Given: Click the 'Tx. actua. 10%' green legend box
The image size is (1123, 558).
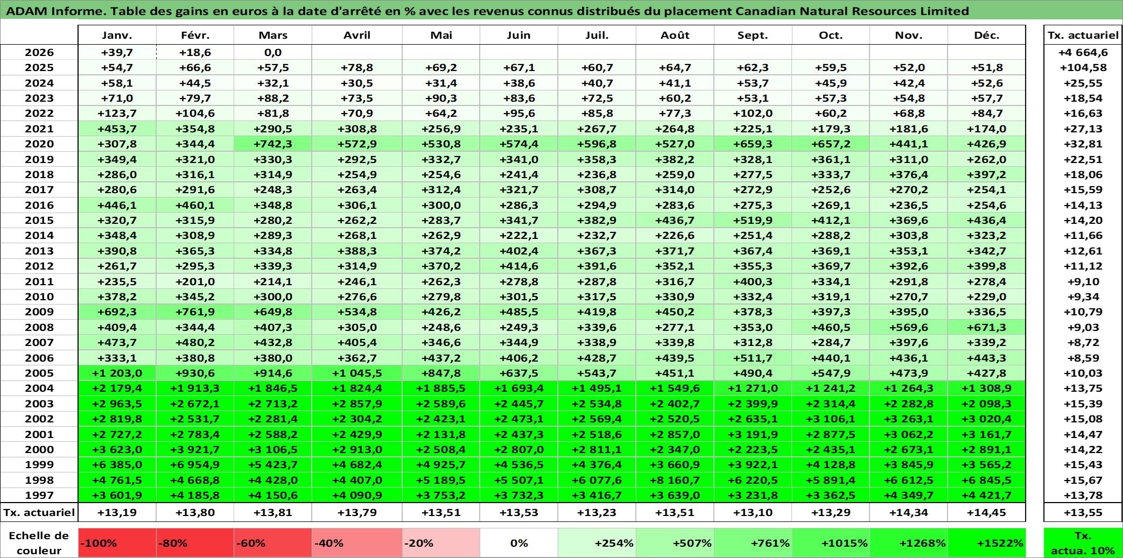Looking at the screenshot, I should [1083, 543].
